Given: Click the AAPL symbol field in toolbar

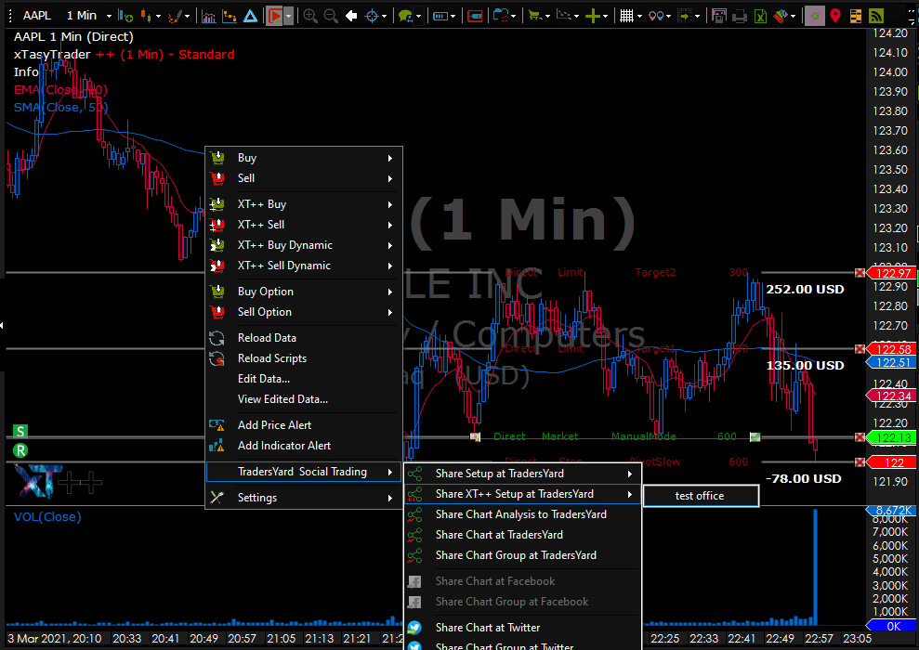Looking at the screenshot, I should click(x=36, y=16).
